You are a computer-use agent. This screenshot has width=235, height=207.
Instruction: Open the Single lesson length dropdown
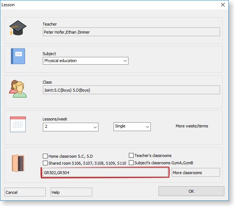tap(132, 126)
